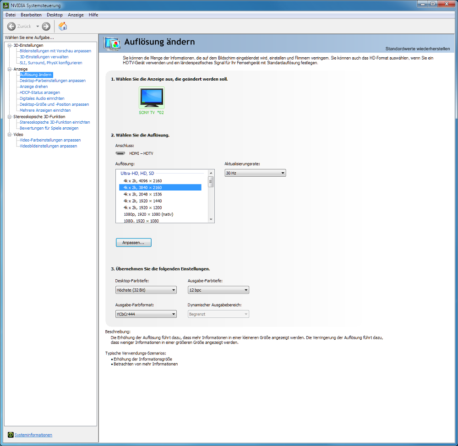The height and width of the screenshot is (446, 458).
Task: Click the disabled Dynamischer Ausgabebereich dropdown
Action: coord(218,314)
